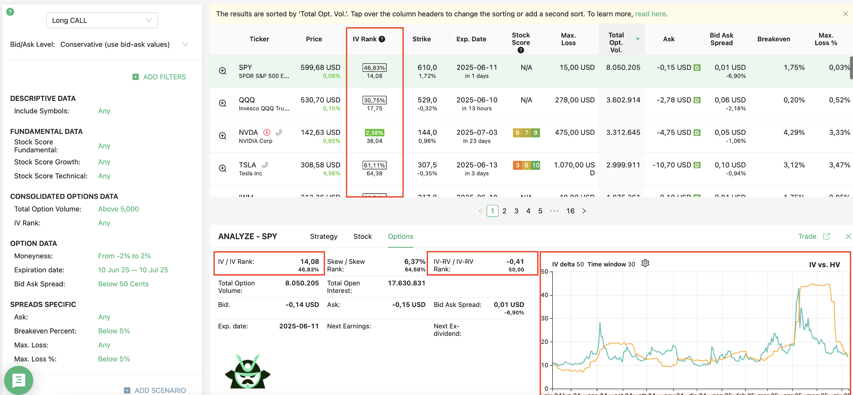
Task: Click NVDA stock score 6 7 9 badges
Action: (526, 133)
